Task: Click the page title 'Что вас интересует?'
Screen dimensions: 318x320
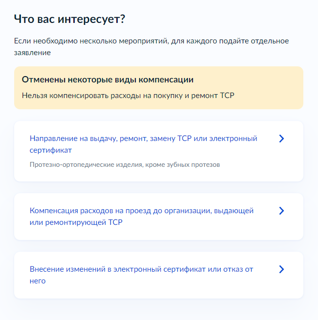Action: tap(69, 20)
